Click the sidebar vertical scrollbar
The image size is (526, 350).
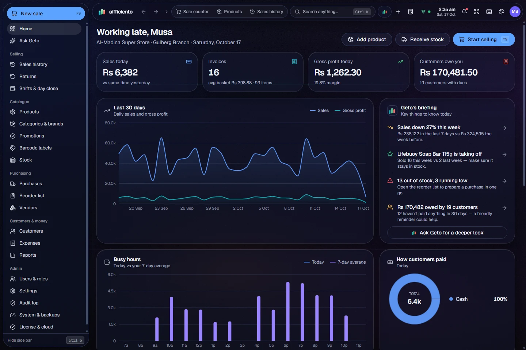point(87,174)
